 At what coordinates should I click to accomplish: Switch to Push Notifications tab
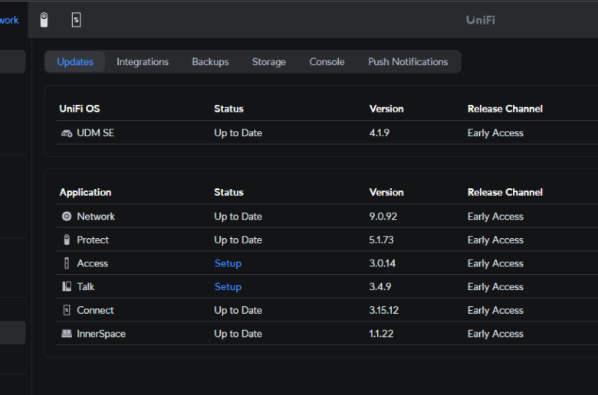coord(408,62)
